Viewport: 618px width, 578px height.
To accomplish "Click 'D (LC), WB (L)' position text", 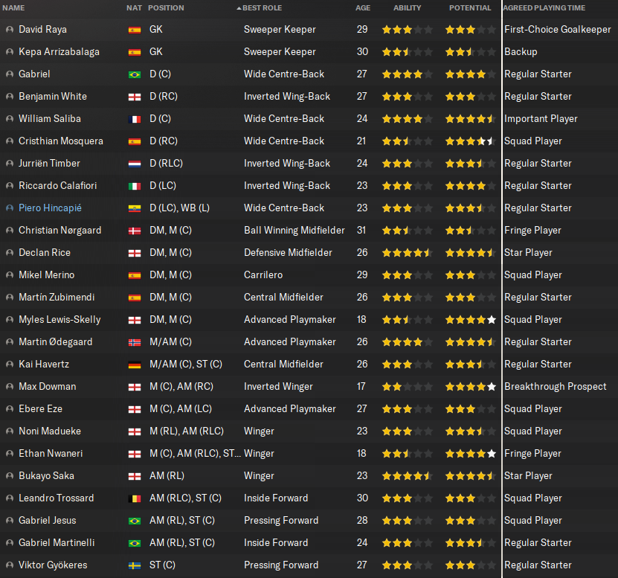I will coord(179,208).
